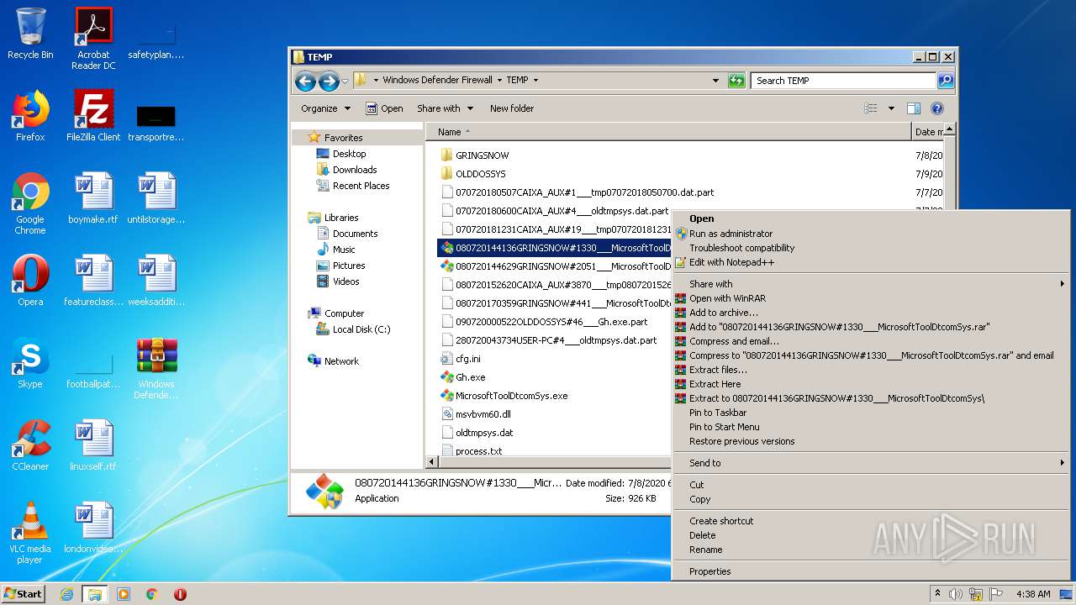Launch CCleaner desktop shortcut
Screen dimensions: 1076x605
coord(30,445)
